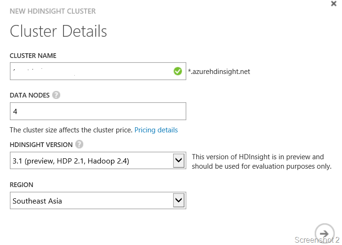
Task: Click the next arrow button
Action: pos(324,233)
